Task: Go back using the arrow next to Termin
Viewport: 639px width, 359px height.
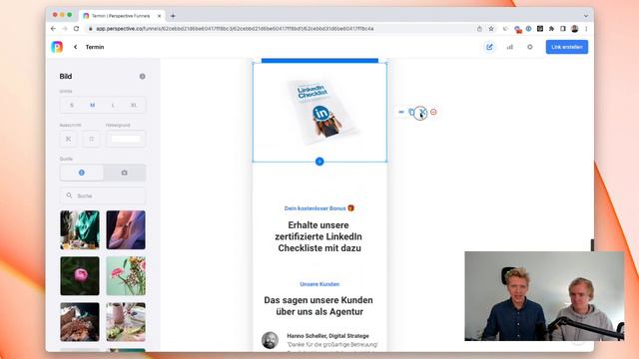Action: pyautogui.click(x=76, y=47)
